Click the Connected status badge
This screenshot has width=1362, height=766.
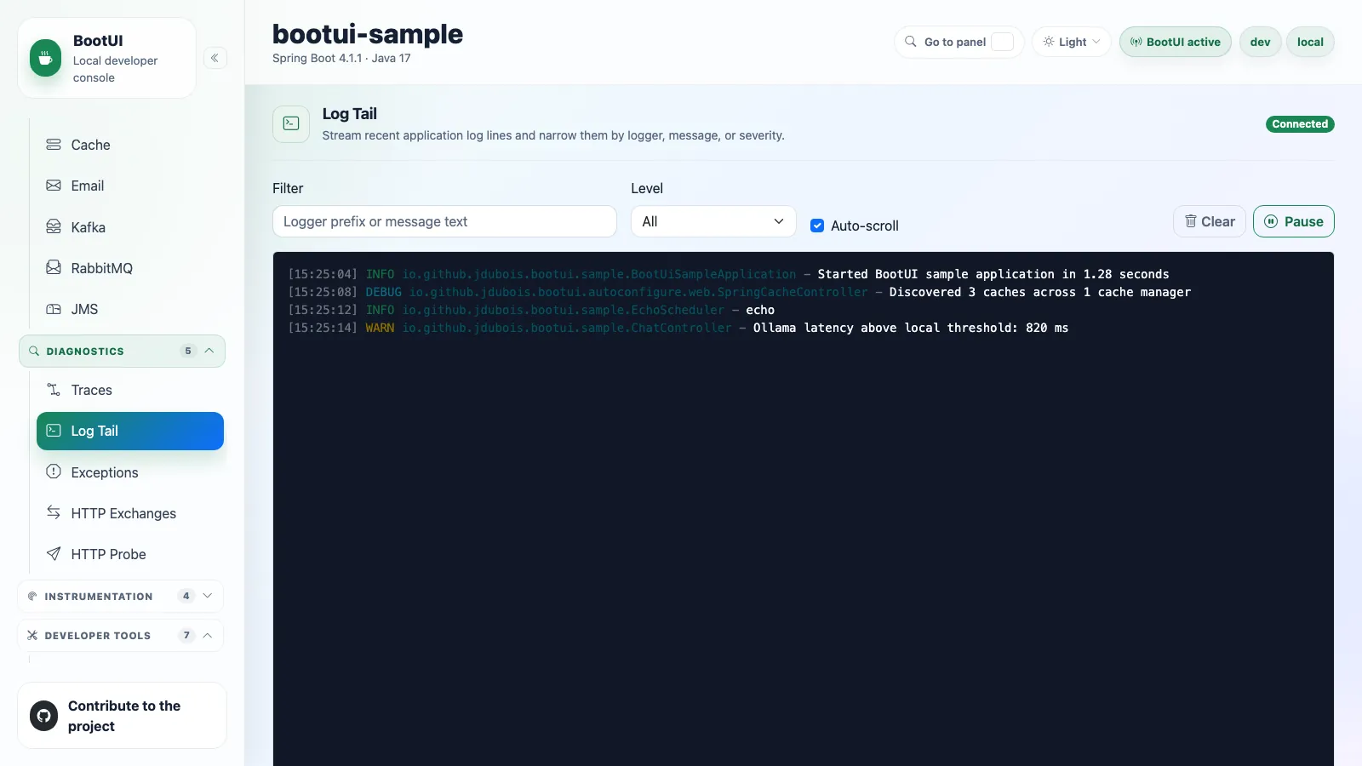[1300, 124]
